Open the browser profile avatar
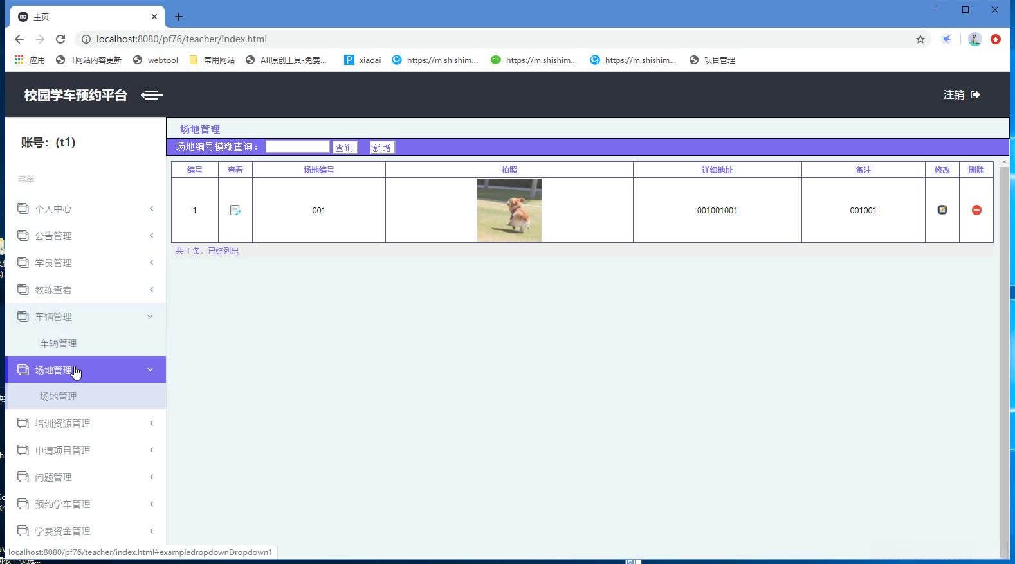This screenshot has width=1015, height=564. (x=974, y=39)
